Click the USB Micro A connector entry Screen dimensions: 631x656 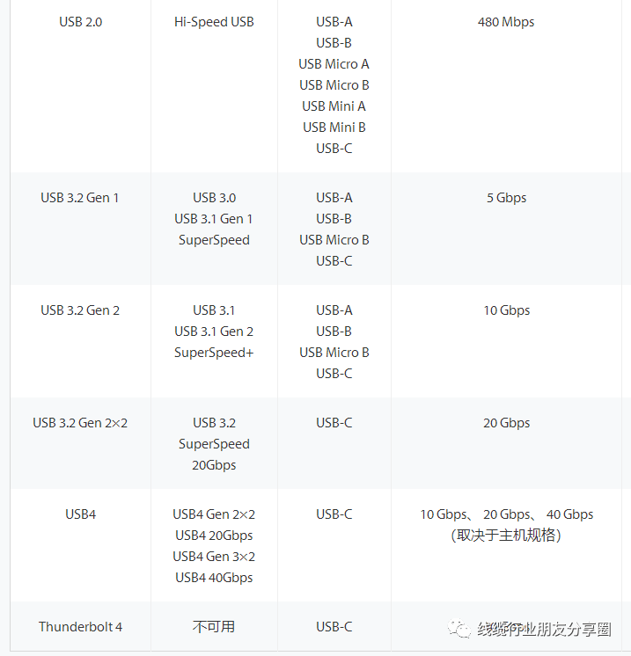click(334, 63)
